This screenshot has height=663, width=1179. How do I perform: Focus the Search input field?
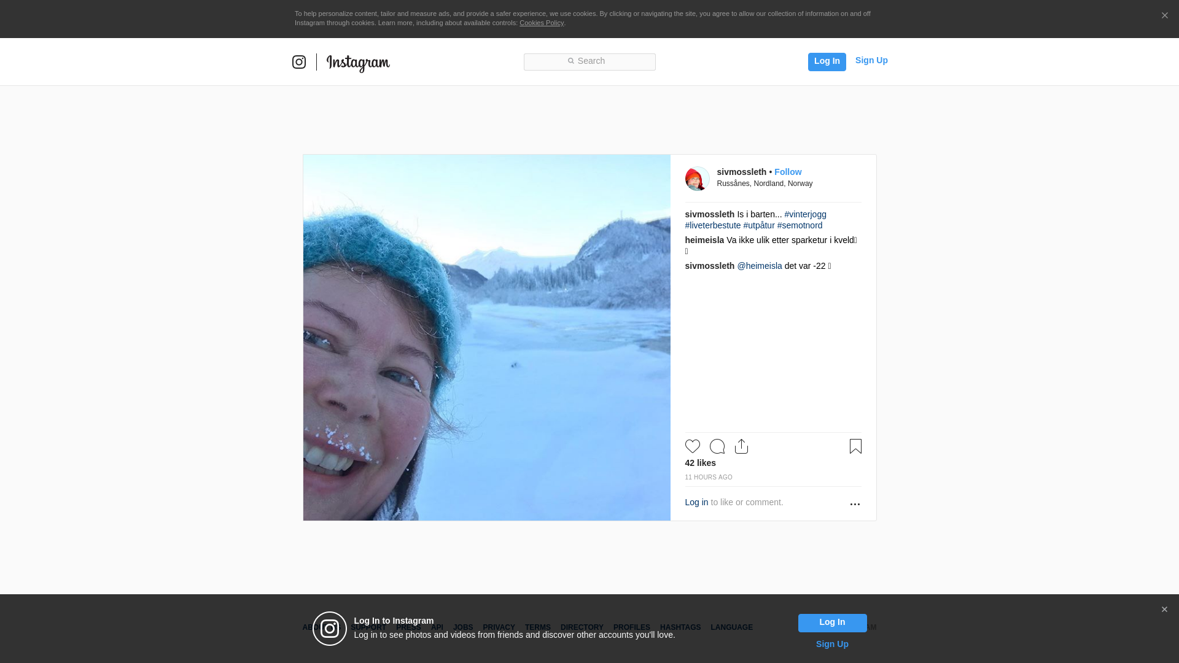coord(589,62)
